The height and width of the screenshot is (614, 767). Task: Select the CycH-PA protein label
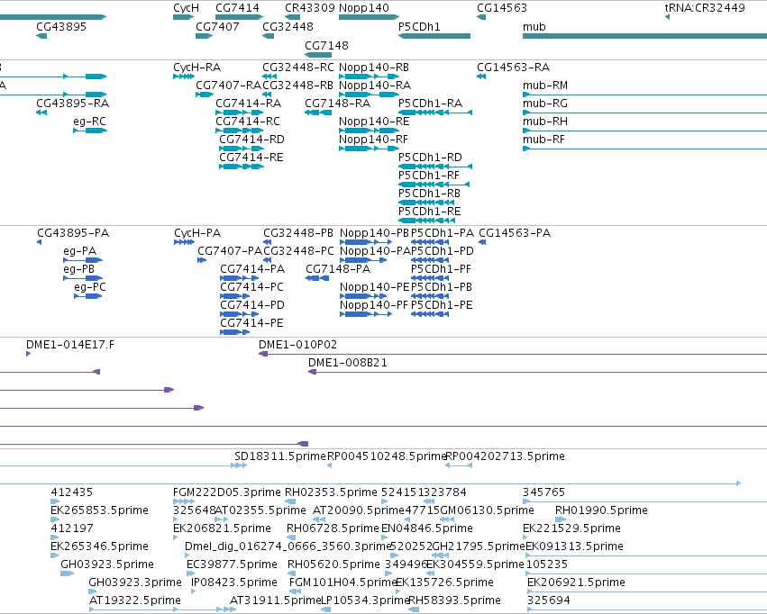197,233
